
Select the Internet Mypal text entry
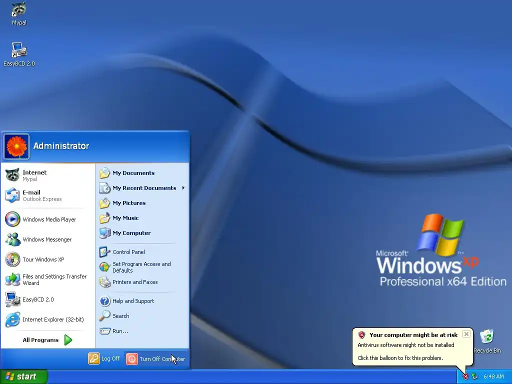(34, 175)
